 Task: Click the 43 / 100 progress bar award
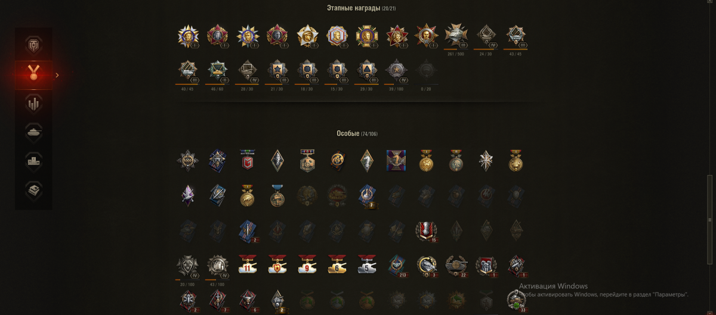217,269
